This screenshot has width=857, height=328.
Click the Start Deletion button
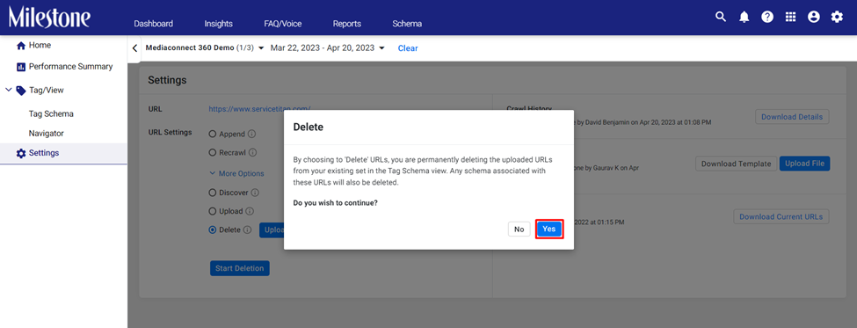click(x=239, y=268)
